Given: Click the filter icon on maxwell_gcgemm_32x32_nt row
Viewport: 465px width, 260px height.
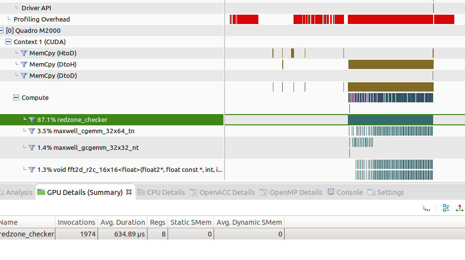Looking at the screenshot, I should 32,147.
